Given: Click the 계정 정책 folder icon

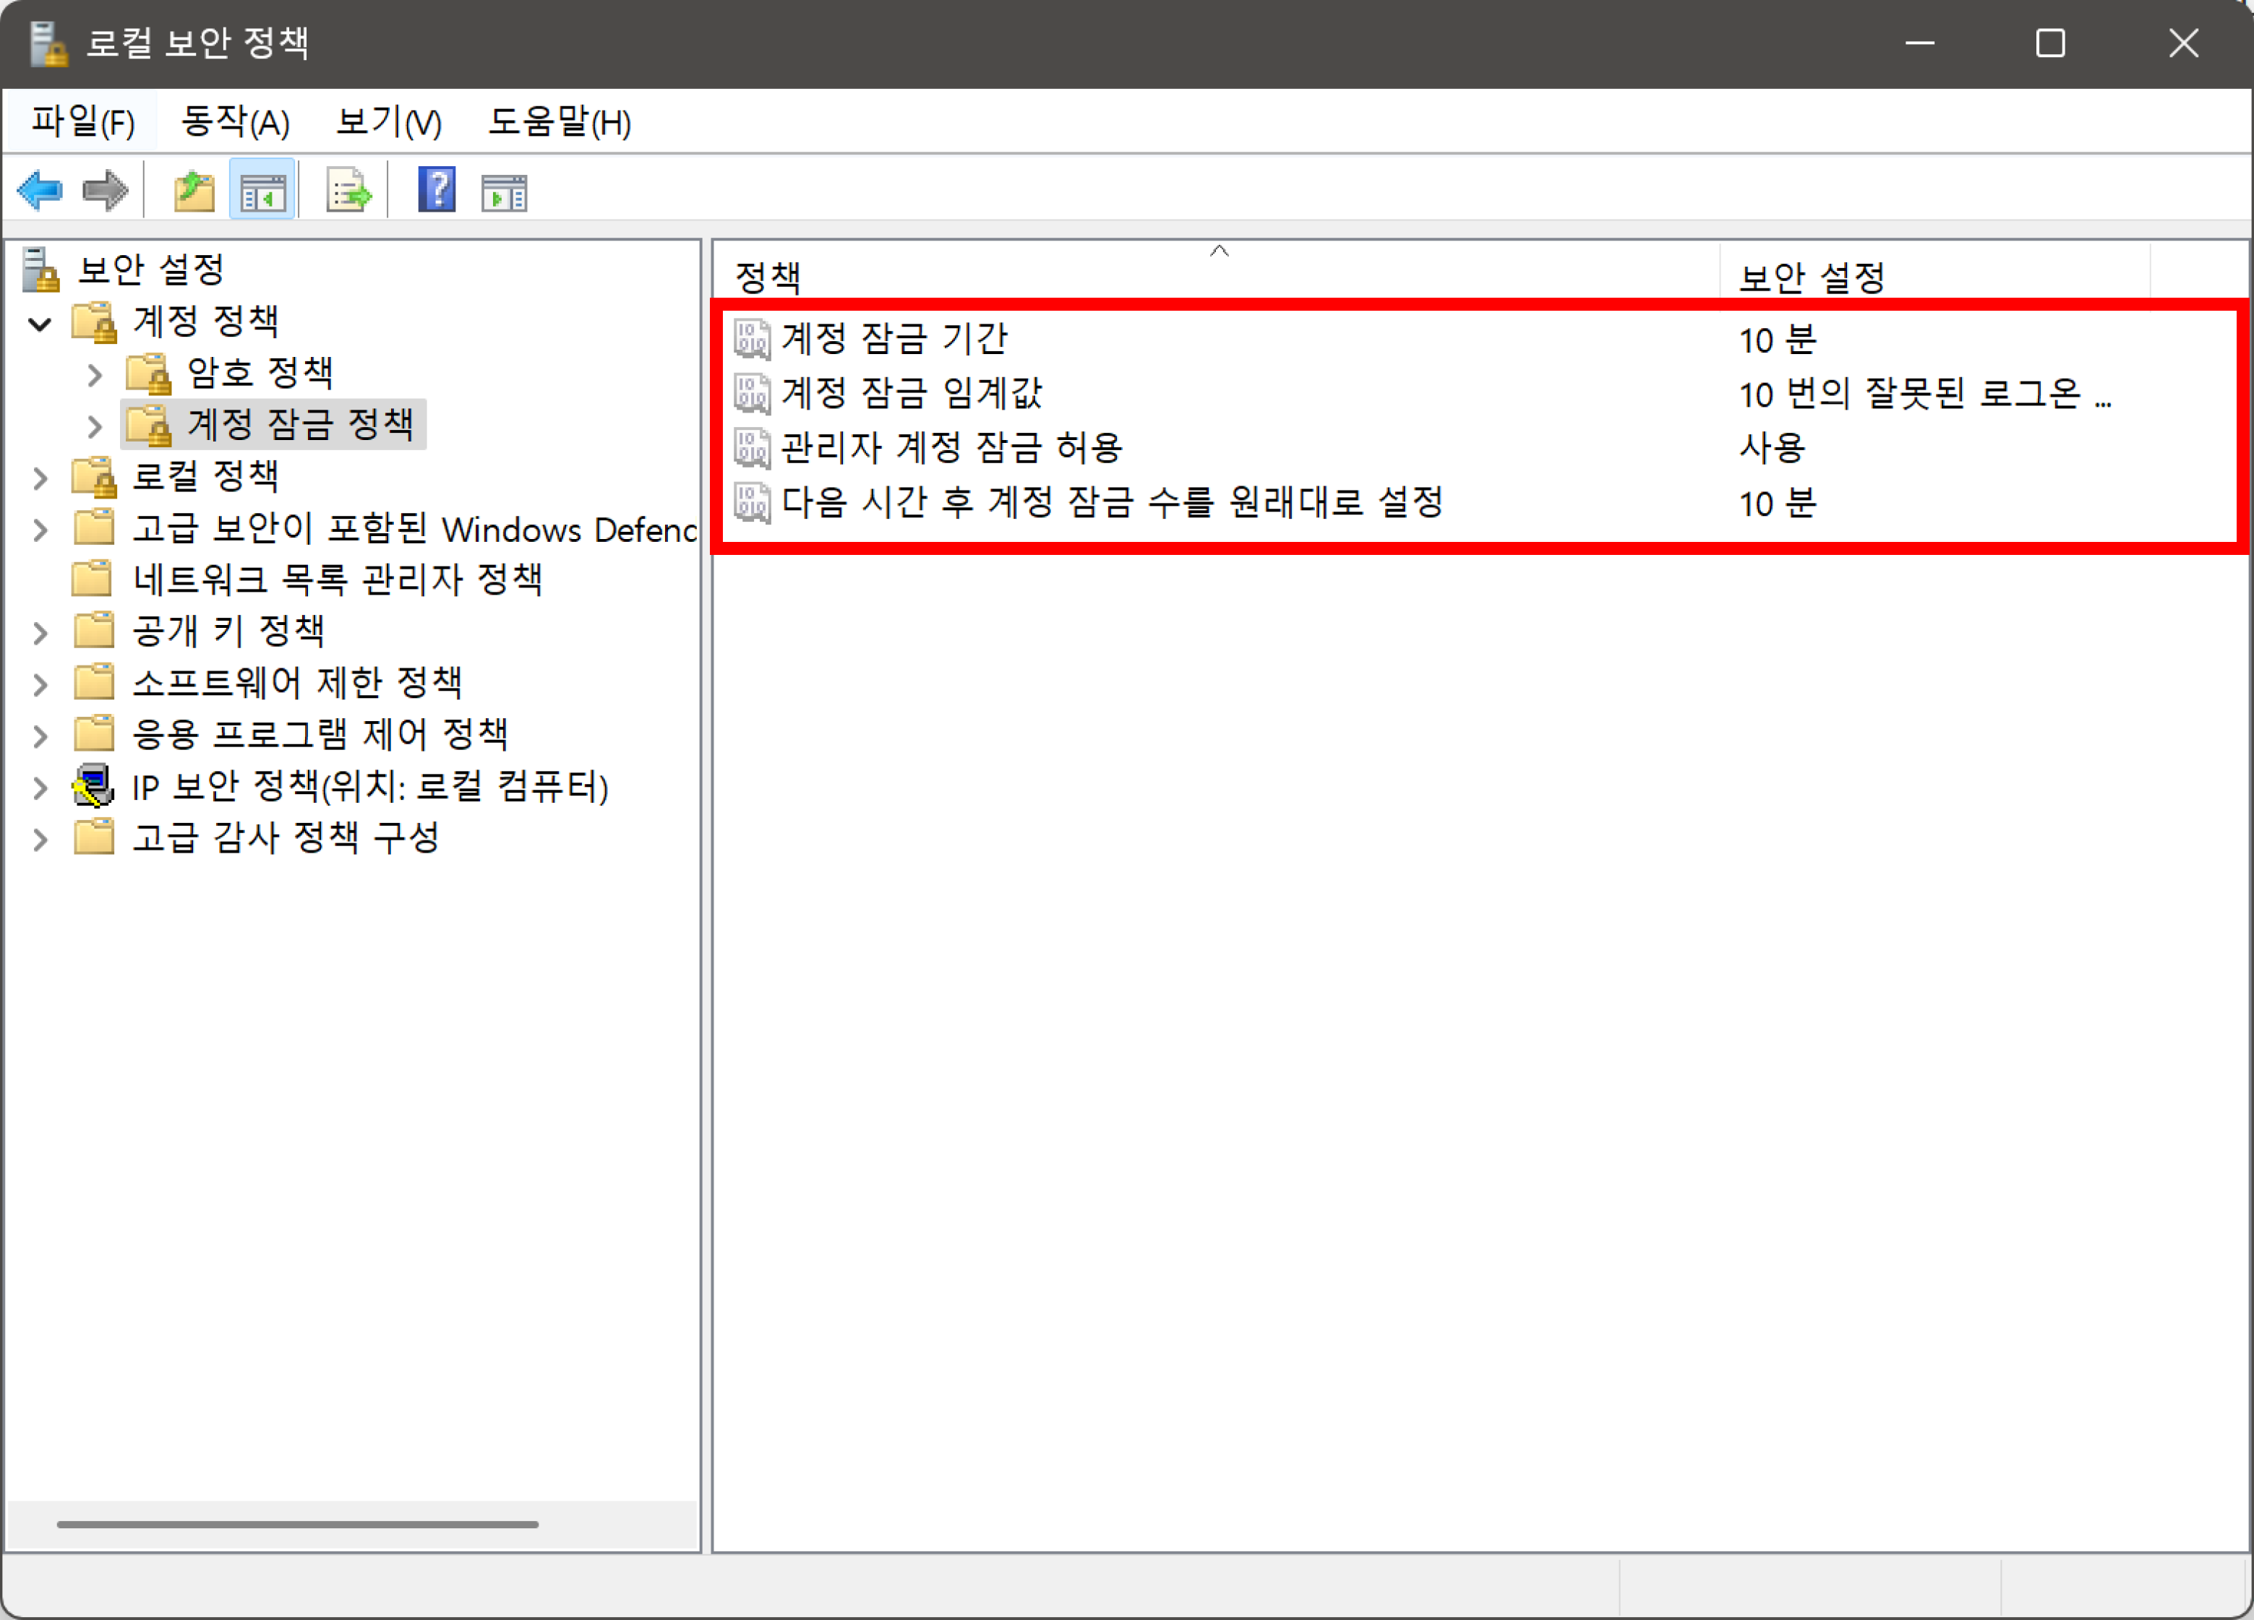Looking at the screenshot, I should [95, 322].
